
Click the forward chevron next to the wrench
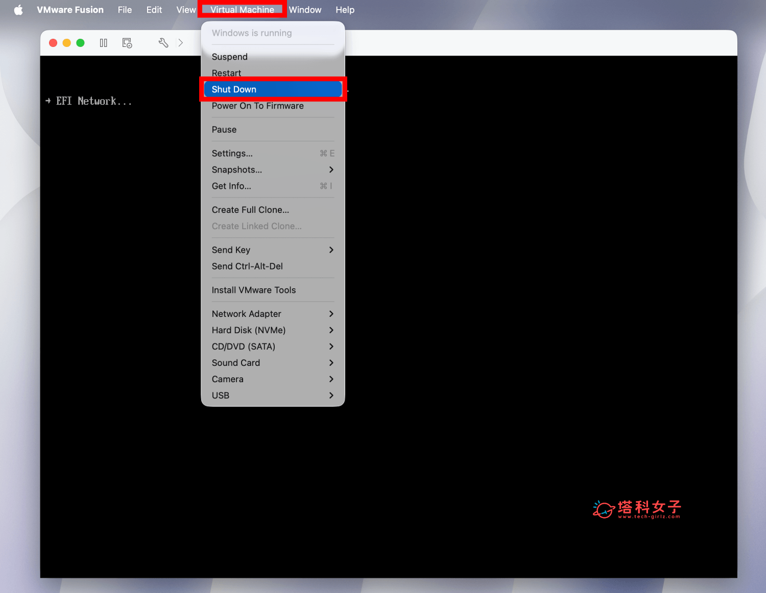[180, 43]
